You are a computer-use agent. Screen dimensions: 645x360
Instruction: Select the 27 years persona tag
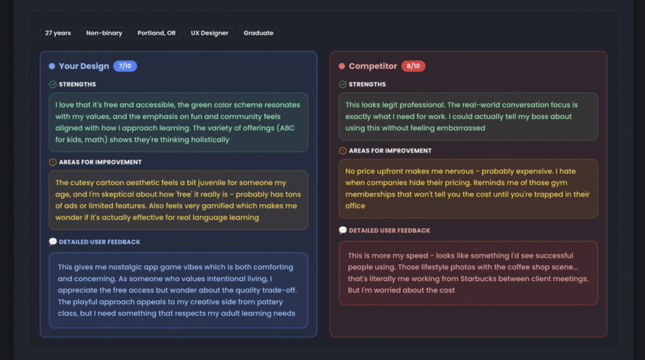58,33
